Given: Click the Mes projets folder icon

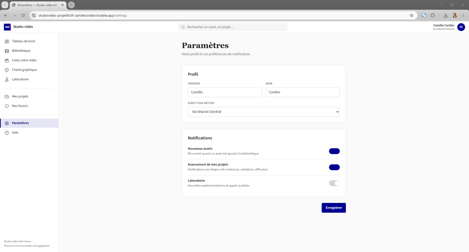Looking at the screenshot, I should [x=7, y=97].
